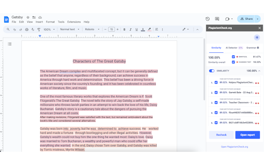Open the File menu
This screenshot has height=165, width=264.
click(14, 22)
